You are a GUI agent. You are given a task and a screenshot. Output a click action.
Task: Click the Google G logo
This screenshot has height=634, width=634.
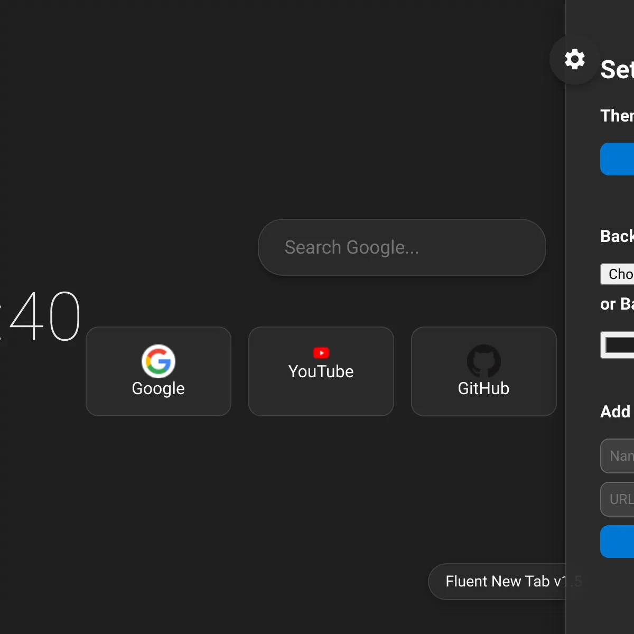158,361
